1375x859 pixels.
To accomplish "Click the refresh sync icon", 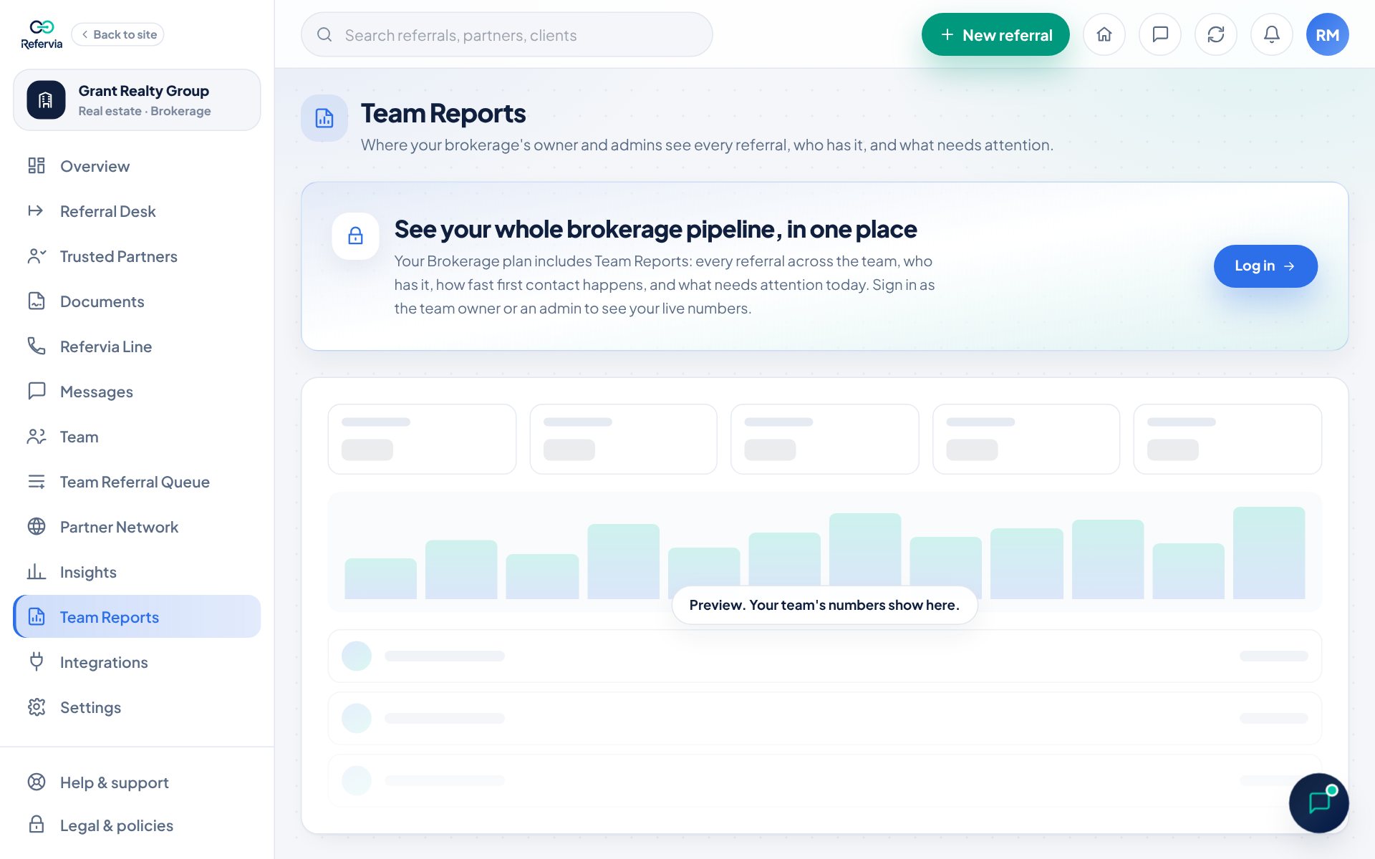I will tap(1216, 34).
